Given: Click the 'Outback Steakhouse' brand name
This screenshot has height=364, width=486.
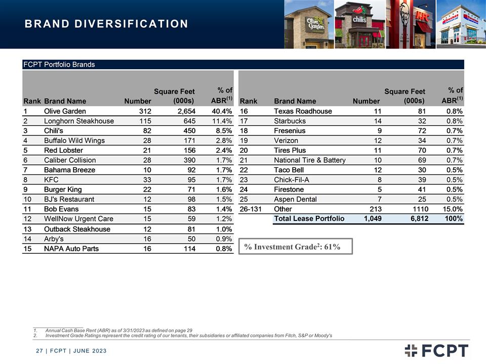Looking at the screenshot, I should coord(77,230).
